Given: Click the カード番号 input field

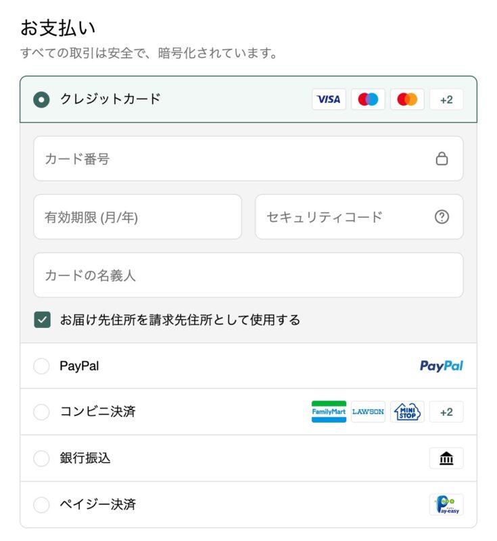Looking at the screenshot, I should [x=230, y=159].
